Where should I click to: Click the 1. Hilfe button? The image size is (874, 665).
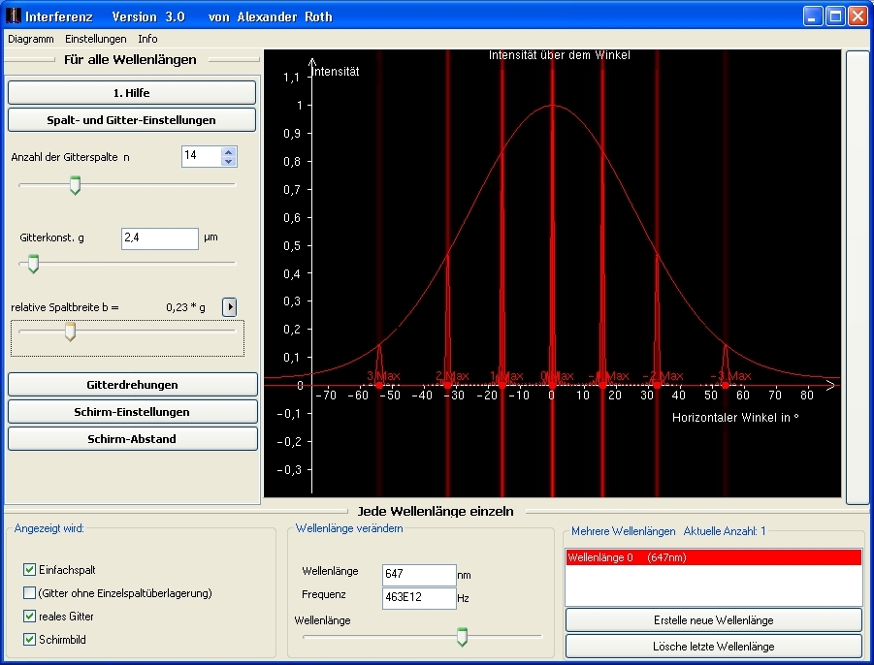click(x=132, y=93)
